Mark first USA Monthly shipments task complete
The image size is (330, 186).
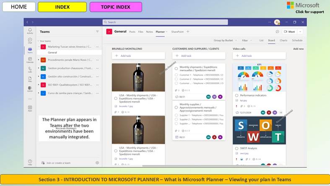click(x=116, y=98)
